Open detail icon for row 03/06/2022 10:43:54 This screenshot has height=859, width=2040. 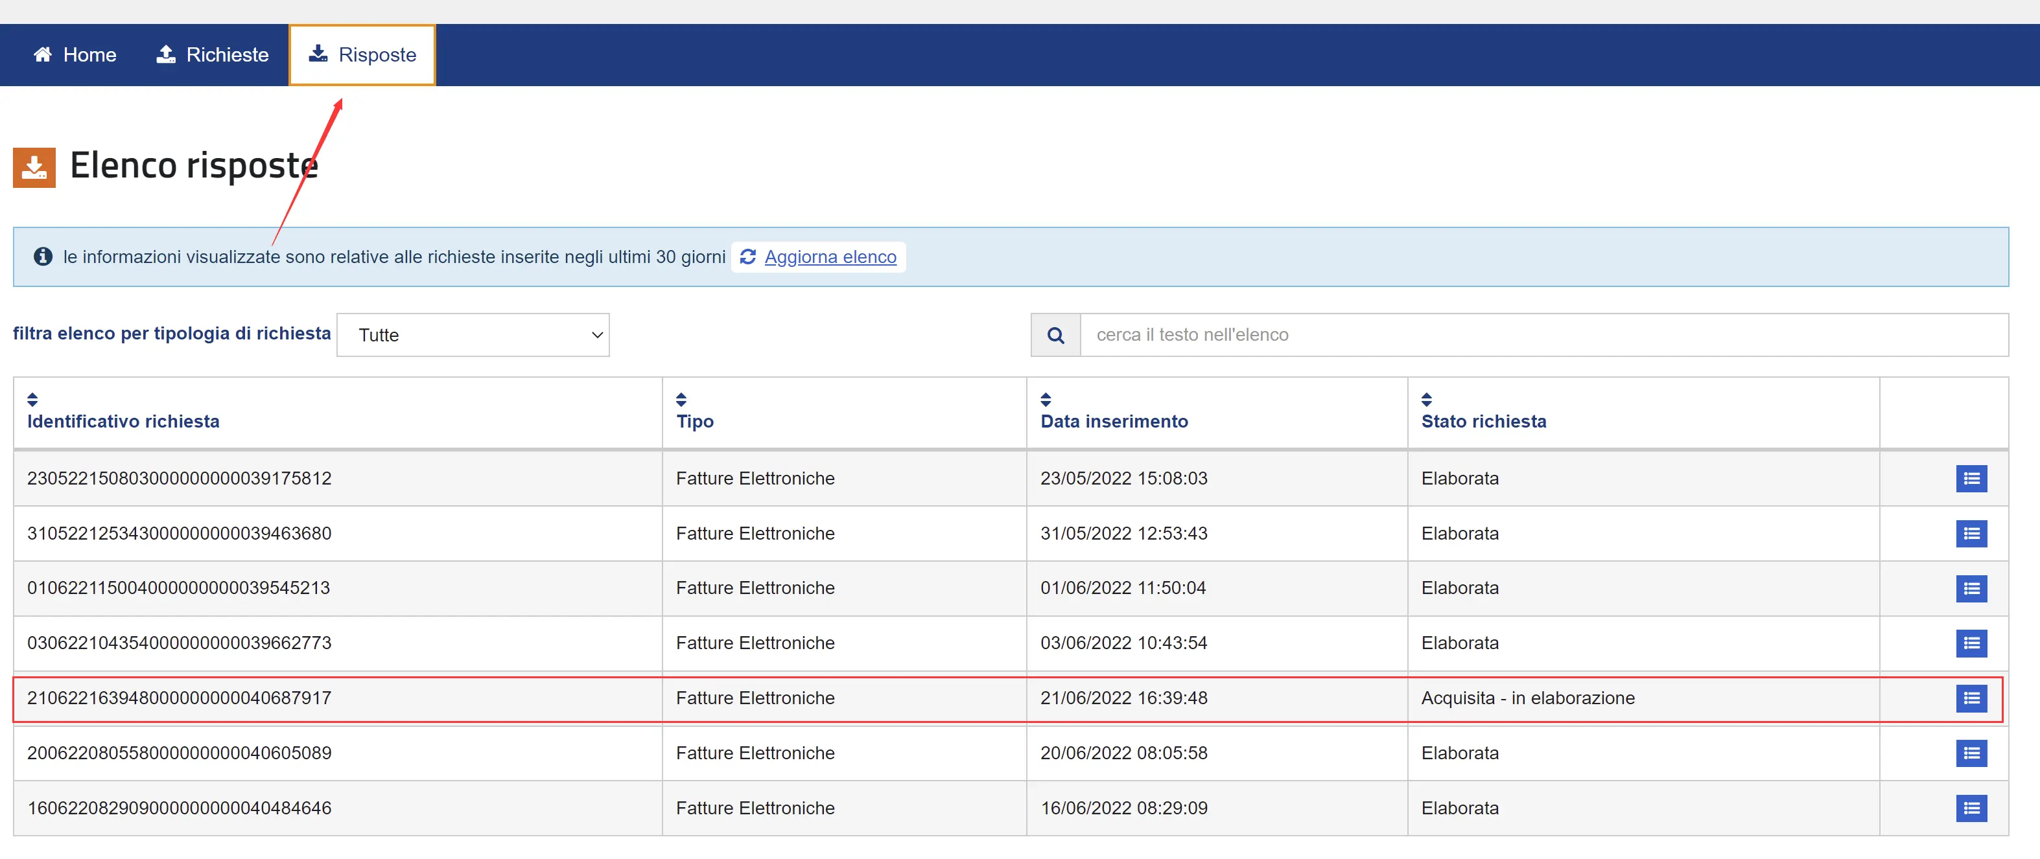1970,643
